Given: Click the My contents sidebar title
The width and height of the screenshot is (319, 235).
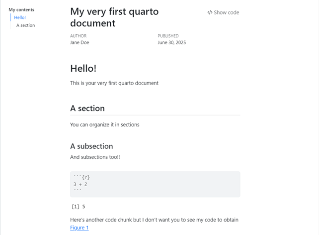Looking at the screenshot, I should click(21, 9).
